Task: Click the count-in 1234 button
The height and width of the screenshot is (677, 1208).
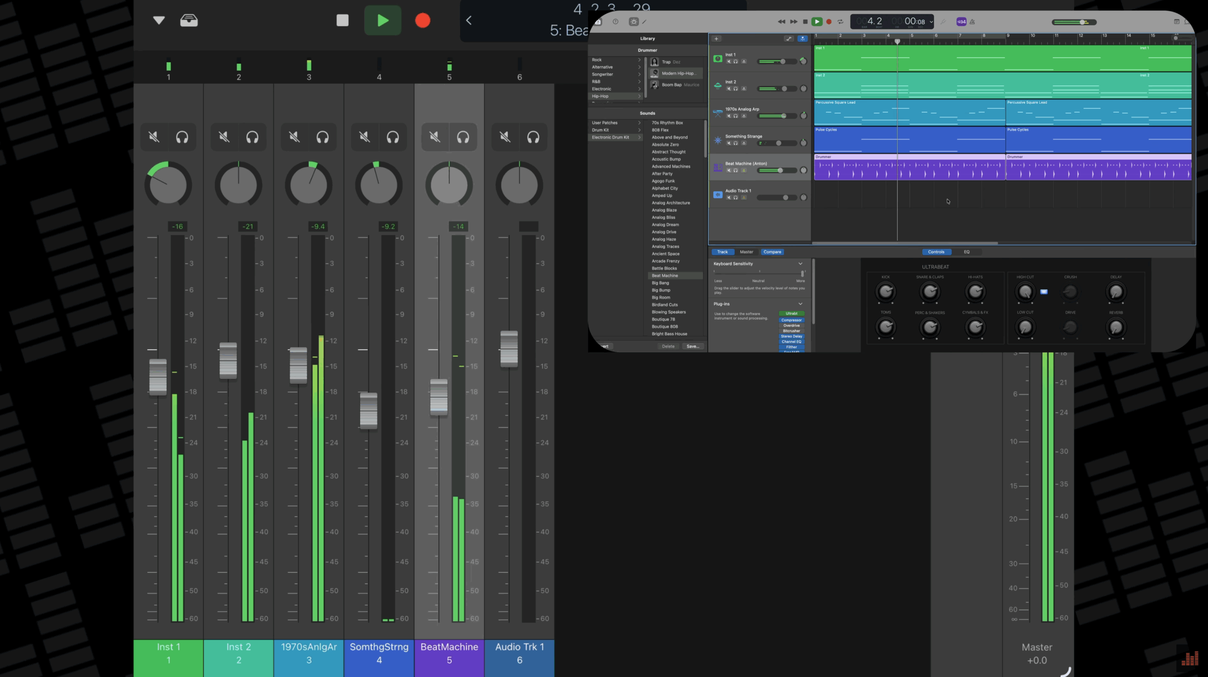Action: tap(961, 22)
